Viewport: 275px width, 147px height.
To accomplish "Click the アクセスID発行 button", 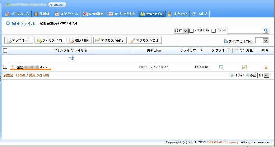I will click(110, 40).
